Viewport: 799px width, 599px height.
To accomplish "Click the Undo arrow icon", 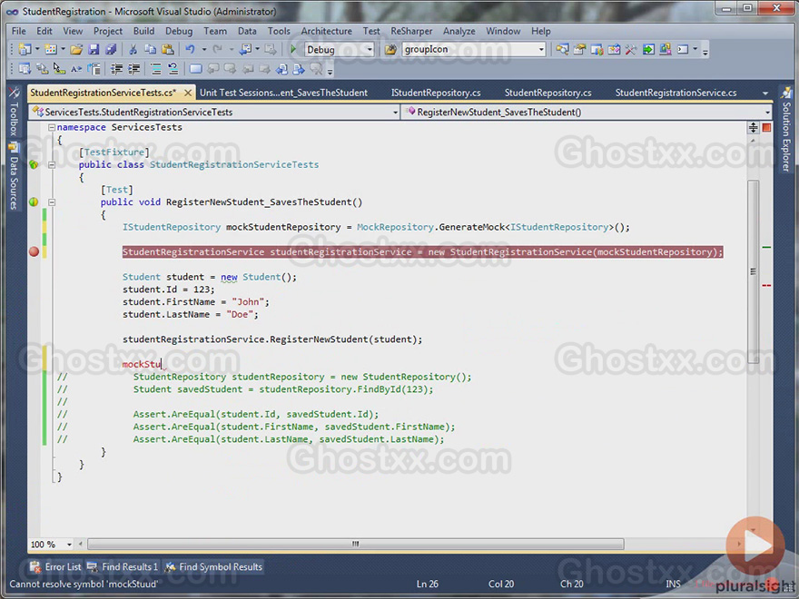I will pos(190,49).
